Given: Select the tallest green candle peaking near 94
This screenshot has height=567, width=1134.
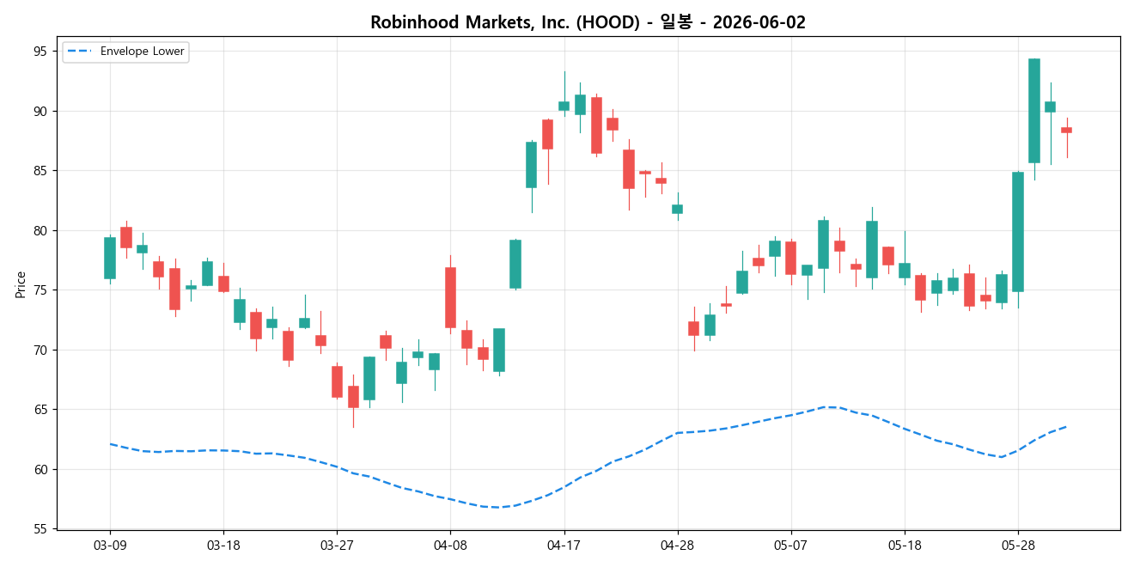Looking at the screenshot, I should 1033,111.
